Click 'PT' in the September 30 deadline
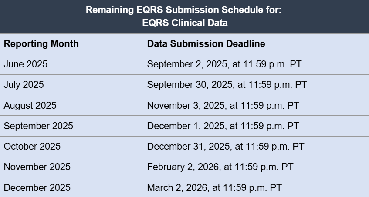This screenshot has height=197, width=369. 301,85
